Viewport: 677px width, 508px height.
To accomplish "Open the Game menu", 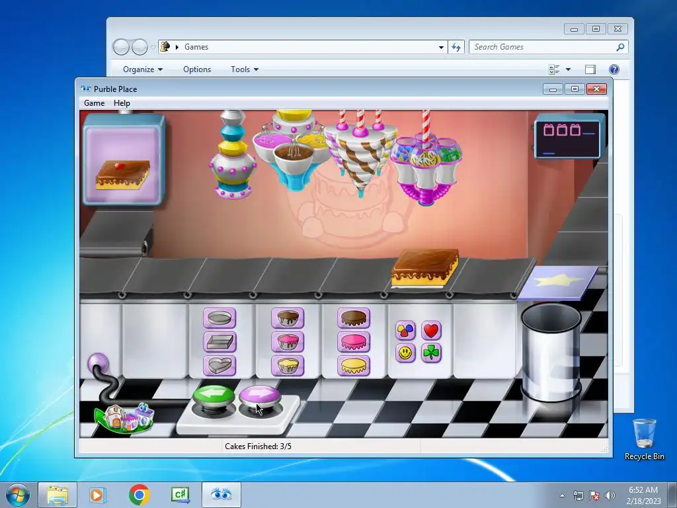I will (x=94, y=103).
